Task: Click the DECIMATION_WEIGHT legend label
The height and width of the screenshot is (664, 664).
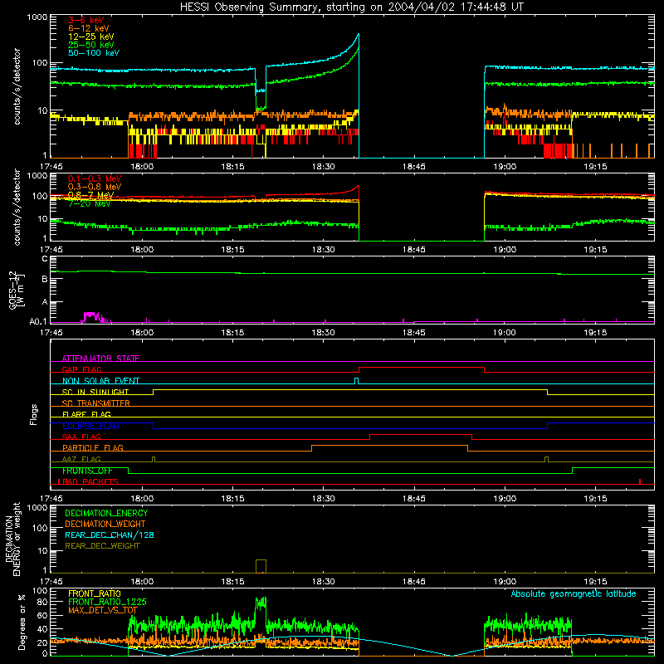Action: [105, 525]
